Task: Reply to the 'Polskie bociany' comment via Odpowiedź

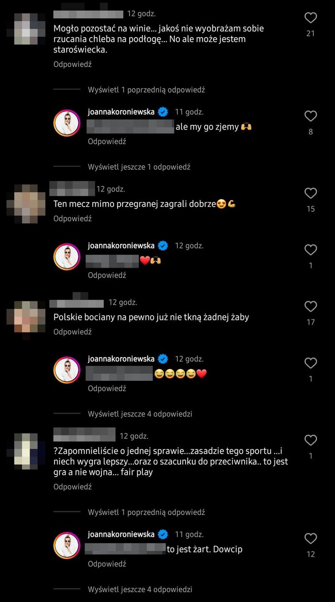Action: [73, 332]
